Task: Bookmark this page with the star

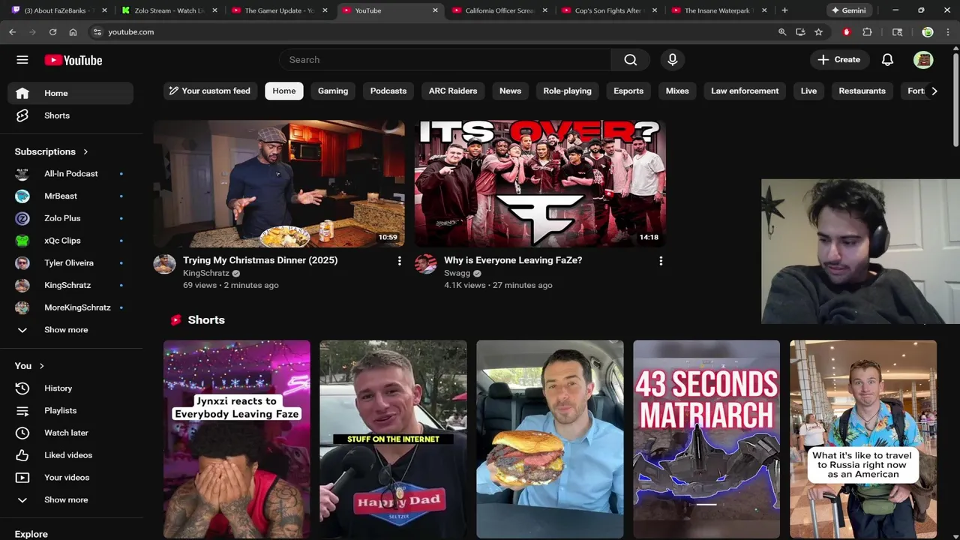Action: click(818, 32)
